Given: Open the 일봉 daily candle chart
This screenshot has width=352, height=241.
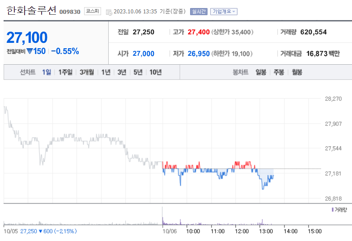Looking at the screenshot, I should coord(261,72).
